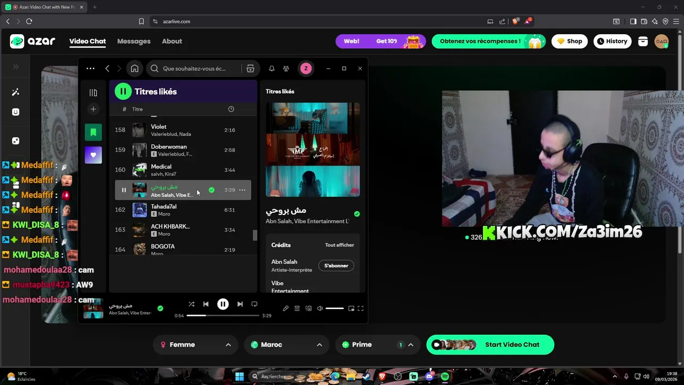
Task: Show lyrics with the microphone icon
Action: tap(286, 309)
